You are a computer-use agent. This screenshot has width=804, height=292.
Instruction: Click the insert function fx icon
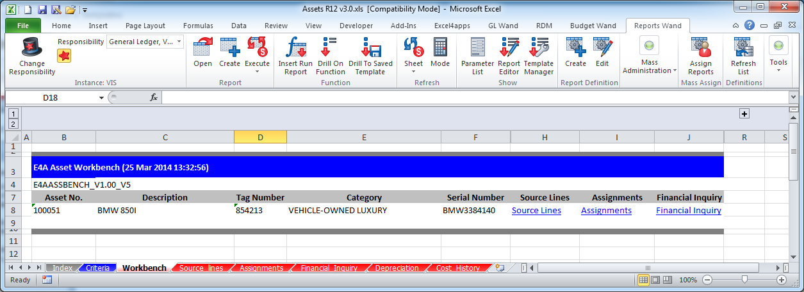tap(154, 97)
